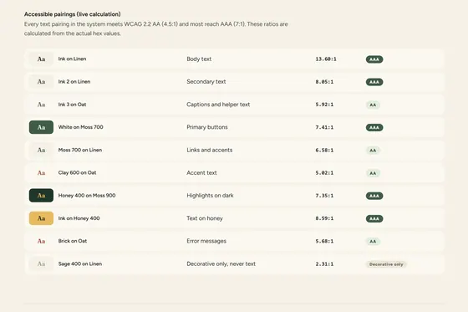Click the AAA badge in Highlights on dark row
This screenshot has width=468, height=312.
click(x=374, y=196)
